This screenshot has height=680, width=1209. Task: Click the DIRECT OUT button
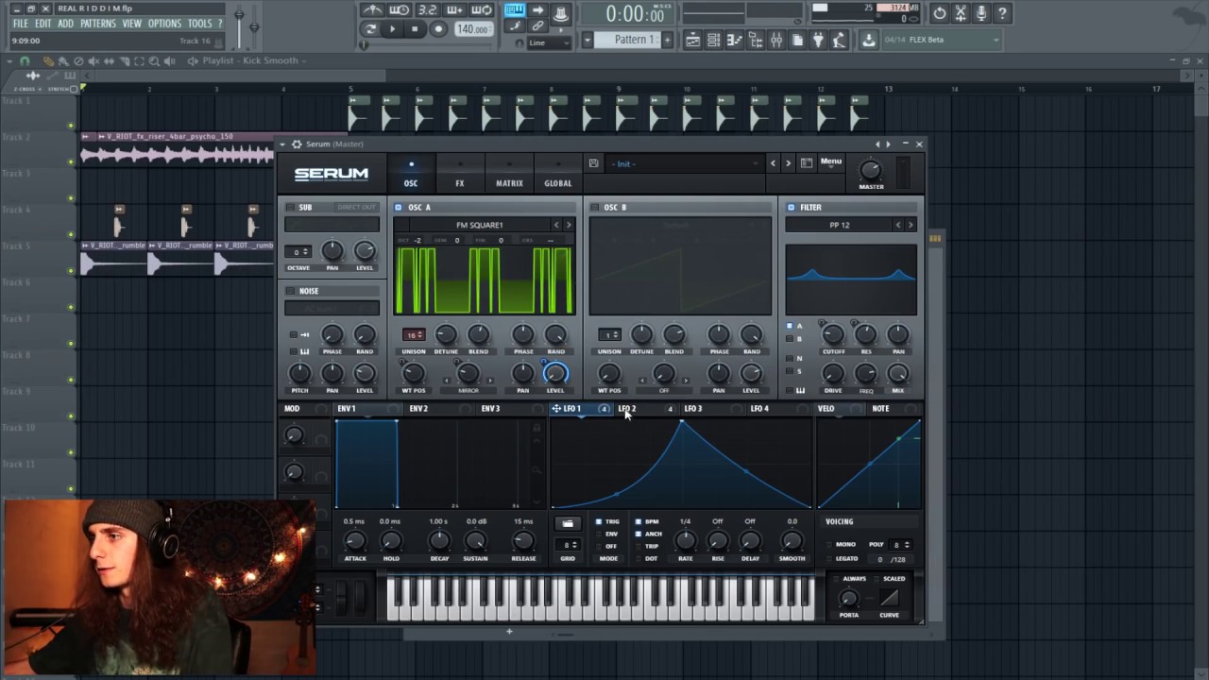[x=356, y=208]
